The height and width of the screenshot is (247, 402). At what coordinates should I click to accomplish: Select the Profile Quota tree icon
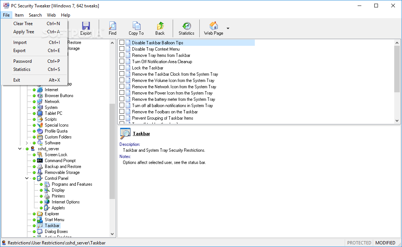pyautogui.click(x=40, y=131)
